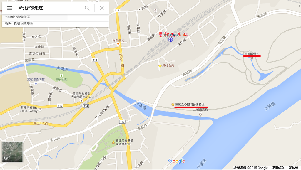Click the 鶯歌火車站 train station icon
Image resolution: width=301 pixels, height=170 pixels.
point(171,39)
